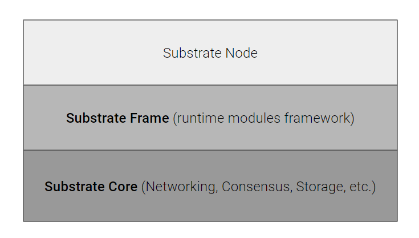Viewport: 419px width, 238px height.
Task: Click the word Storage
Action: (x=321, y=187)
